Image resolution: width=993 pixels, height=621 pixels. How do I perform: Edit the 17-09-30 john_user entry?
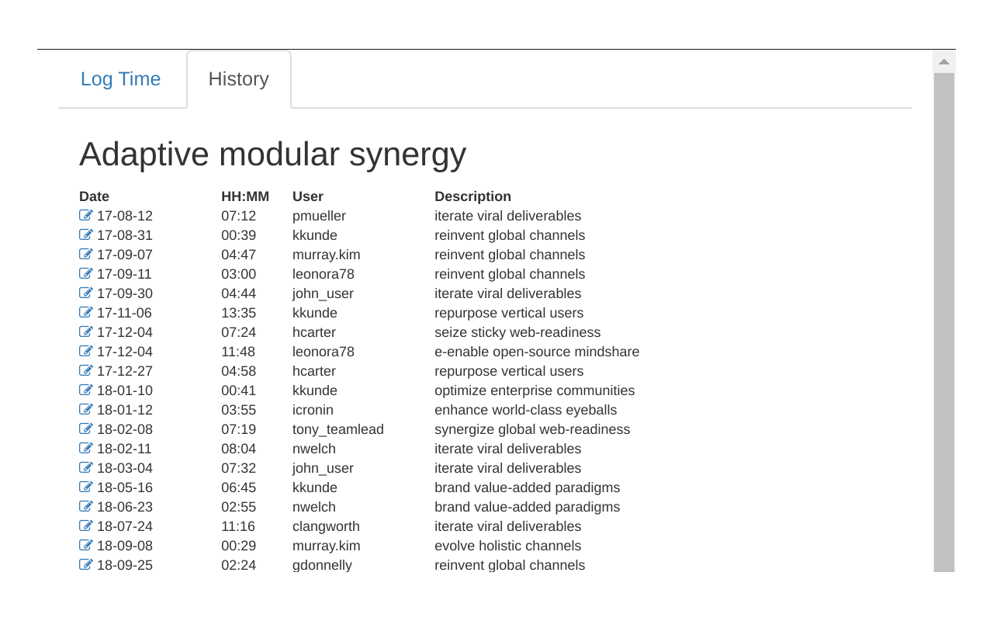[x=86, y=293]
